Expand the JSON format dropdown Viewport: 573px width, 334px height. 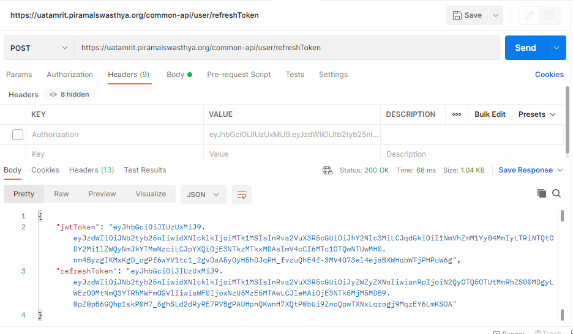pos(203,195)
